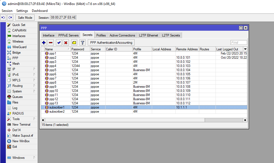Sort by the Name column header
Screen dimensions: 274x163
point(57,49)
